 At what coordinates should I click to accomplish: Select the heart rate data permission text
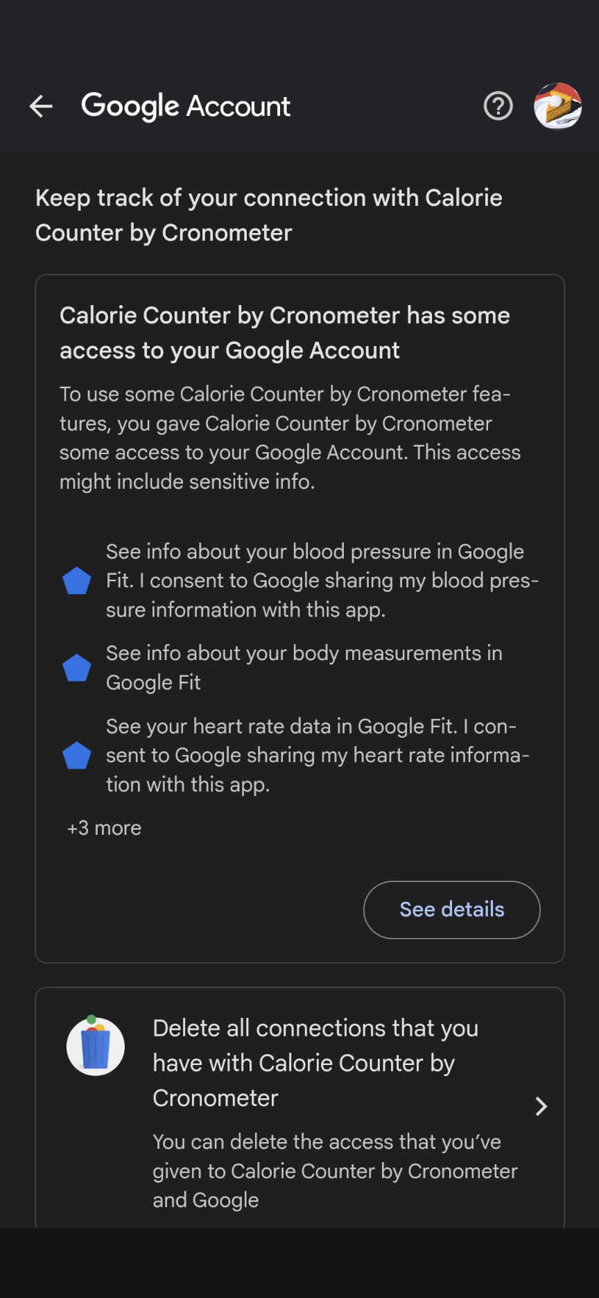click(x=318, y=756)
